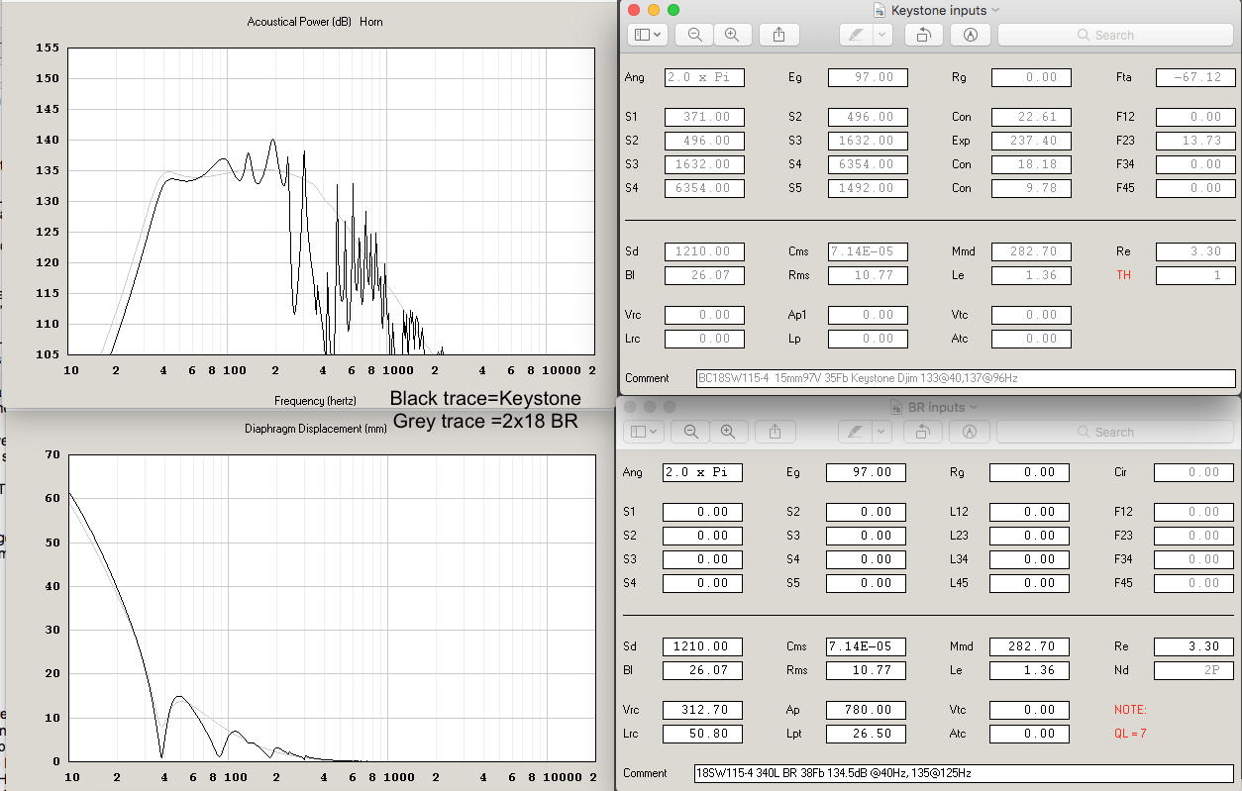Click the red 'QL = 7' note
The width and height of the screenshot is (1242, 791).
coord(1130,734)
